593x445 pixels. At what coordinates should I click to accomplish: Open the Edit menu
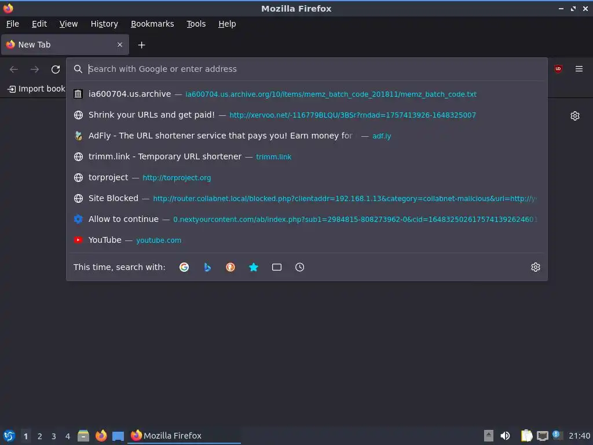point(39,24)
